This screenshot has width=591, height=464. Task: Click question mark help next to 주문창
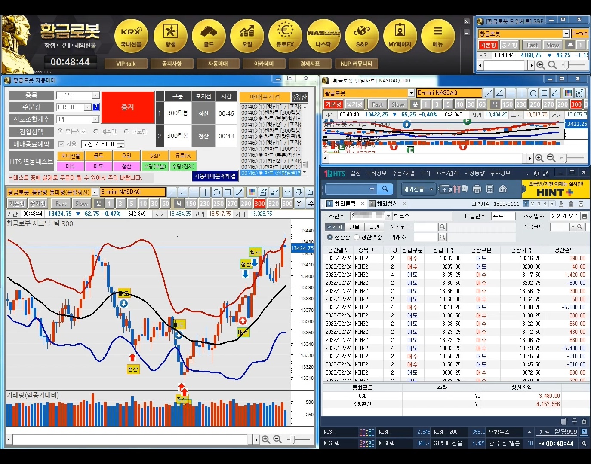pos(96,107)
